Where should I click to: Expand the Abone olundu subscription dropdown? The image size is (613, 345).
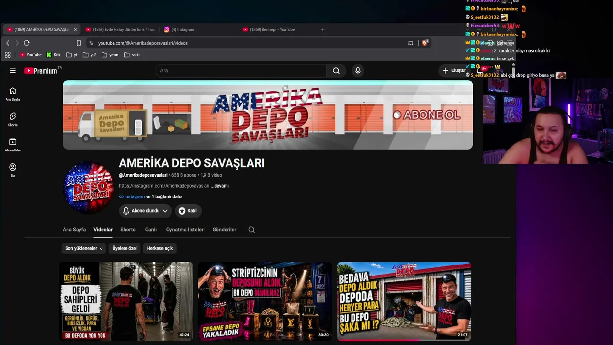[146, 211]
